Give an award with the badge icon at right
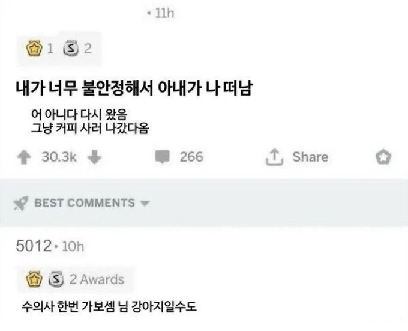The width and height of the screenshot is (408, 331). (383, 157)
